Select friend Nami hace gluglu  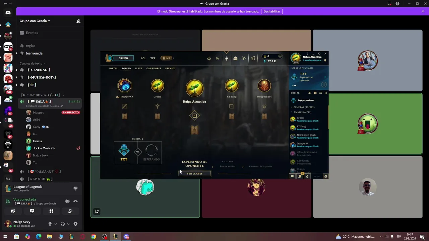(308, 136)
